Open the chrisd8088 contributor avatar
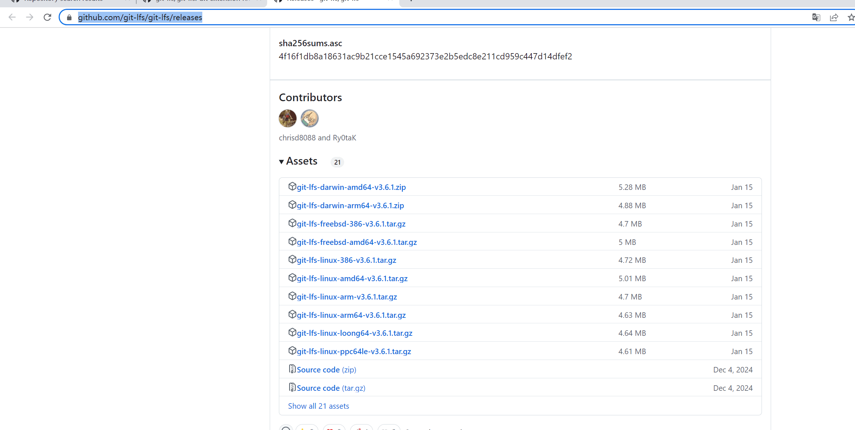Screen dimensions: 855x430 [x=288, y=118]
